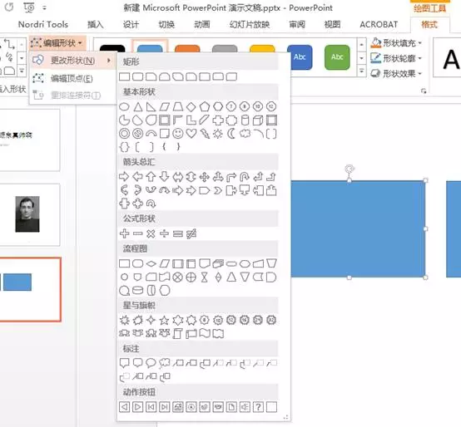The height and width of the screenshot is (427, 461).
Task: Open the Format (格式) drawing tools tab
Action: 429,24
